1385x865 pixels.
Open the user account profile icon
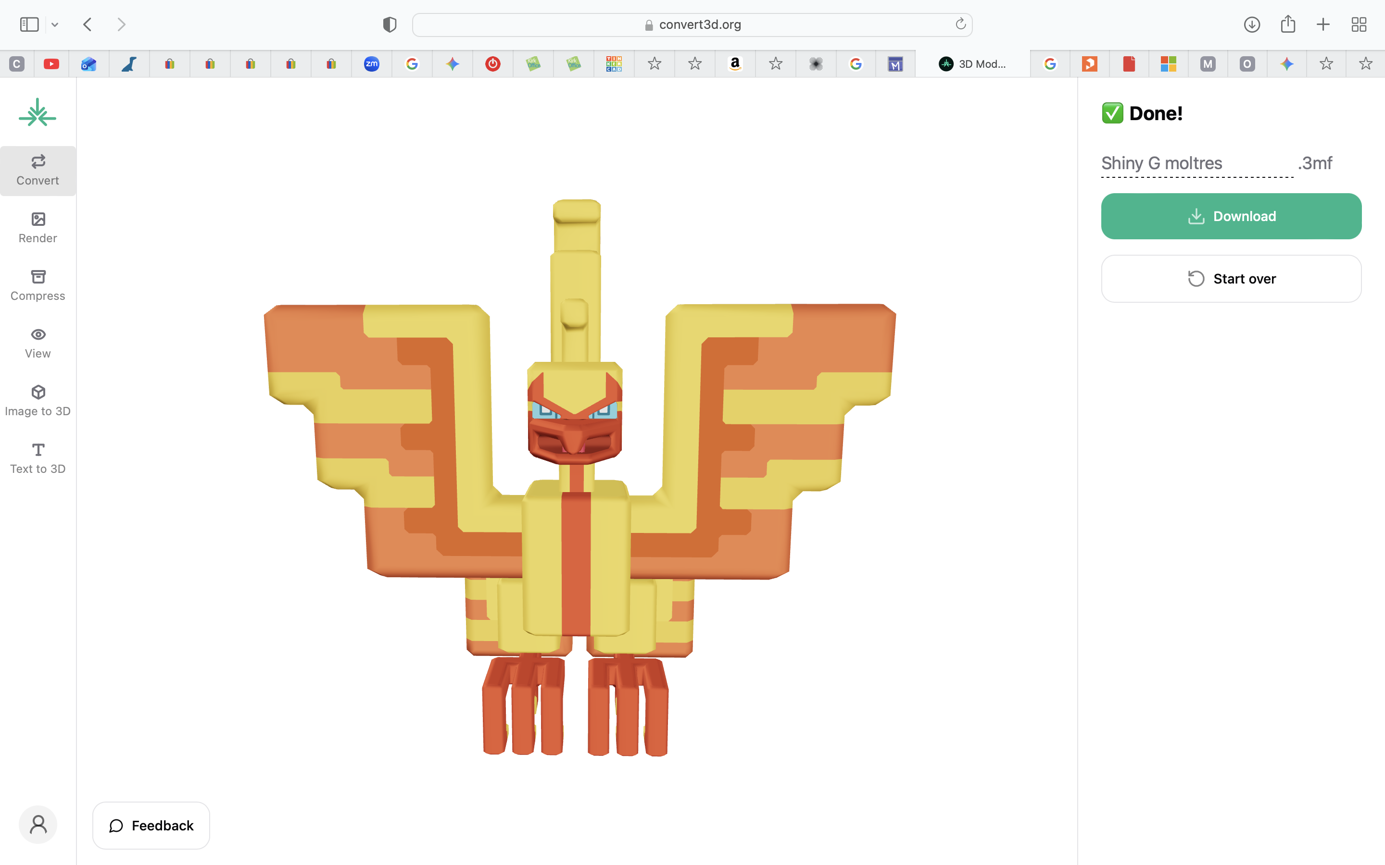pyautogui.click(x=38, y=824)
